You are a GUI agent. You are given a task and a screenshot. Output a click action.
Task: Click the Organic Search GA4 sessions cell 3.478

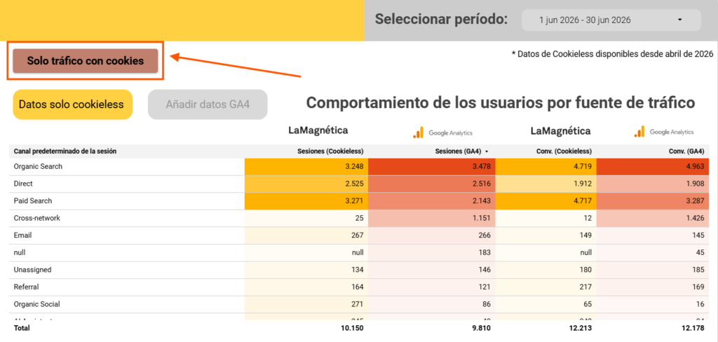coord(432,167)
